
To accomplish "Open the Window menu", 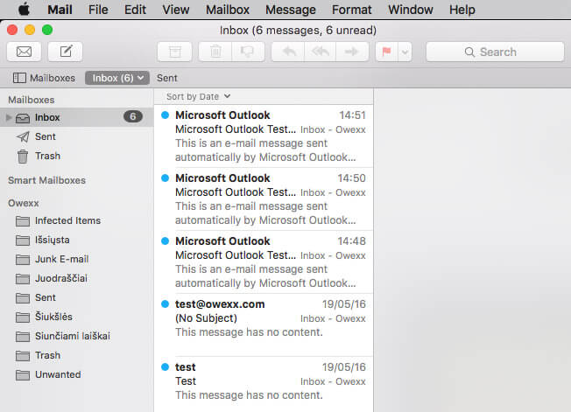I will point(411,10).
